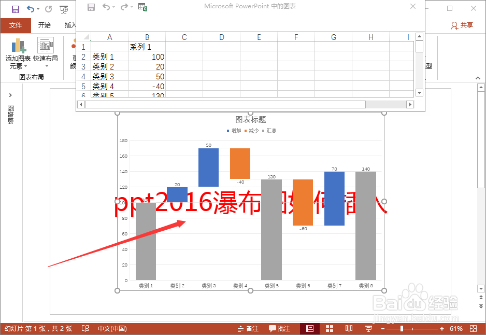The width and height of the screenshot is (486, 335).
Task: Click the 共享 share button
Action: point(462,25)
